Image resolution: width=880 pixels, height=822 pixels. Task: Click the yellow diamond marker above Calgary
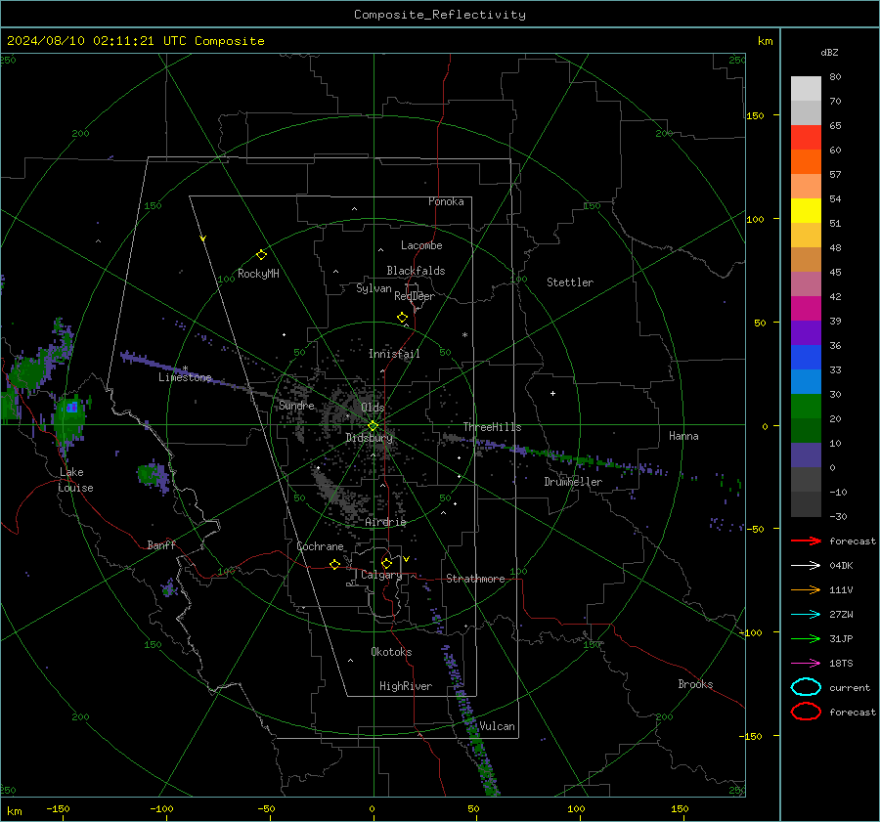click(x=386, y=563)
